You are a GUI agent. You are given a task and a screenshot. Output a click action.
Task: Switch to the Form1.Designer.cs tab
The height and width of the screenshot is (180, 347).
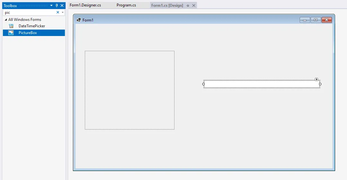pos(85,5)
